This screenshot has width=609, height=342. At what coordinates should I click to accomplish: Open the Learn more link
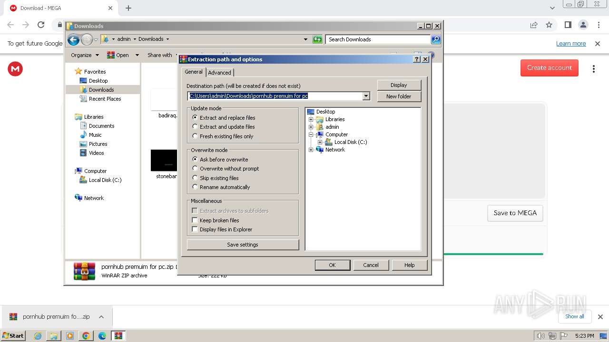pyautogui.click(x=571, y=44)
